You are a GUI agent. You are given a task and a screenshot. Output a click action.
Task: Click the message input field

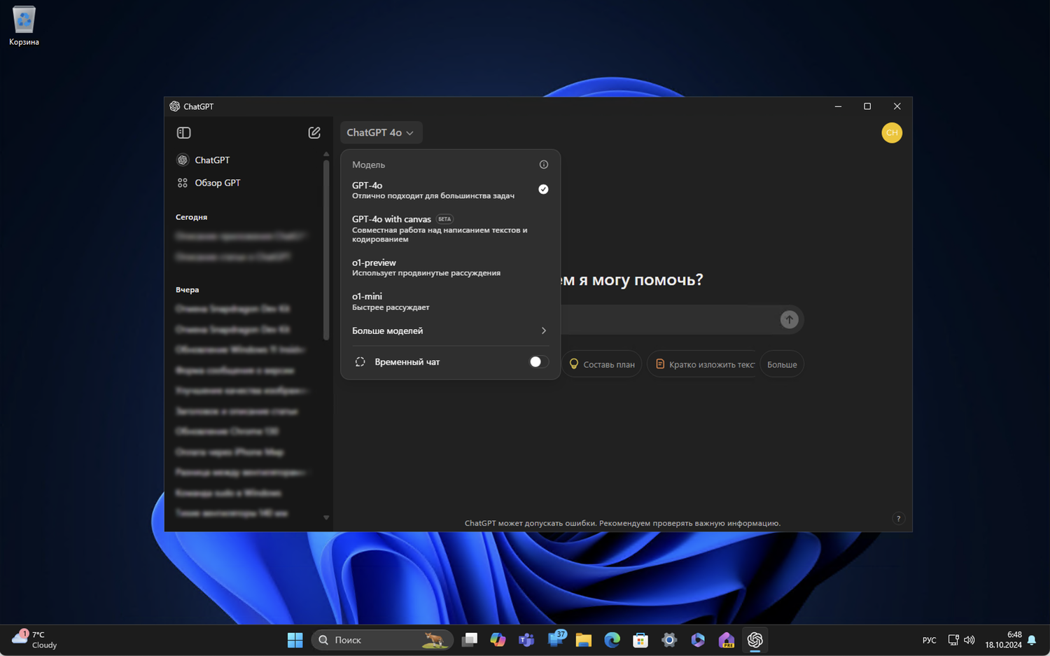(668, 320)
